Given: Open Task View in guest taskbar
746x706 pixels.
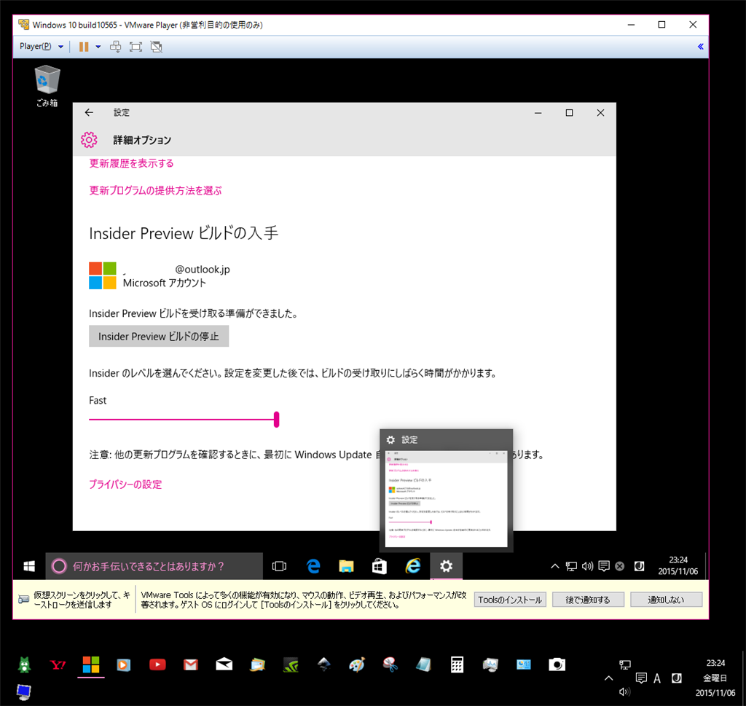Looking at the screenshot, I should tap(279, 566).
